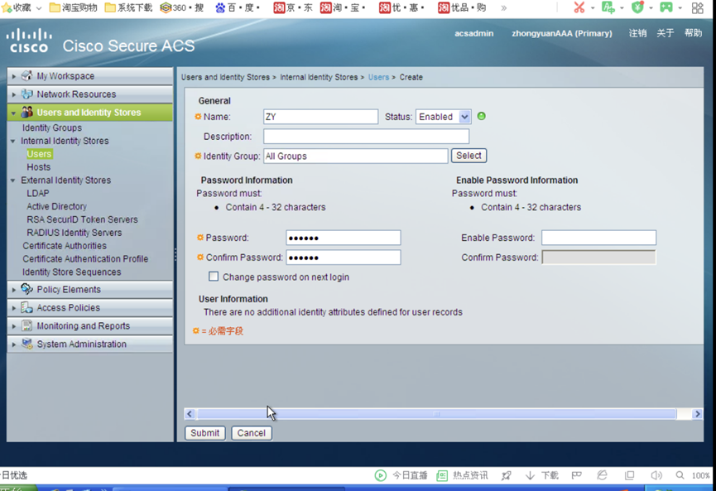
Task: Collapse the Internal Identity Stores tree node
Action: [12, 141]
